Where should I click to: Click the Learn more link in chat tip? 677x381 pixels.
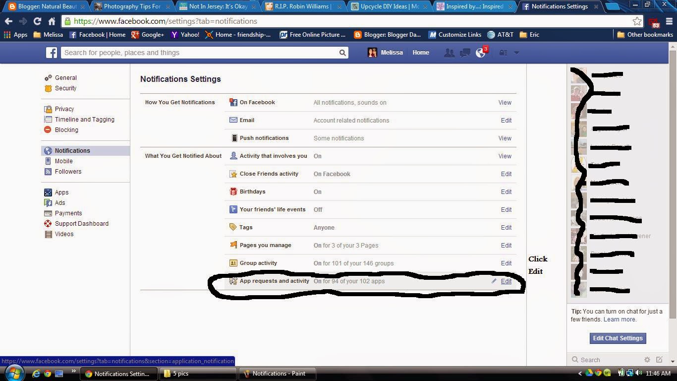[620, 319]
